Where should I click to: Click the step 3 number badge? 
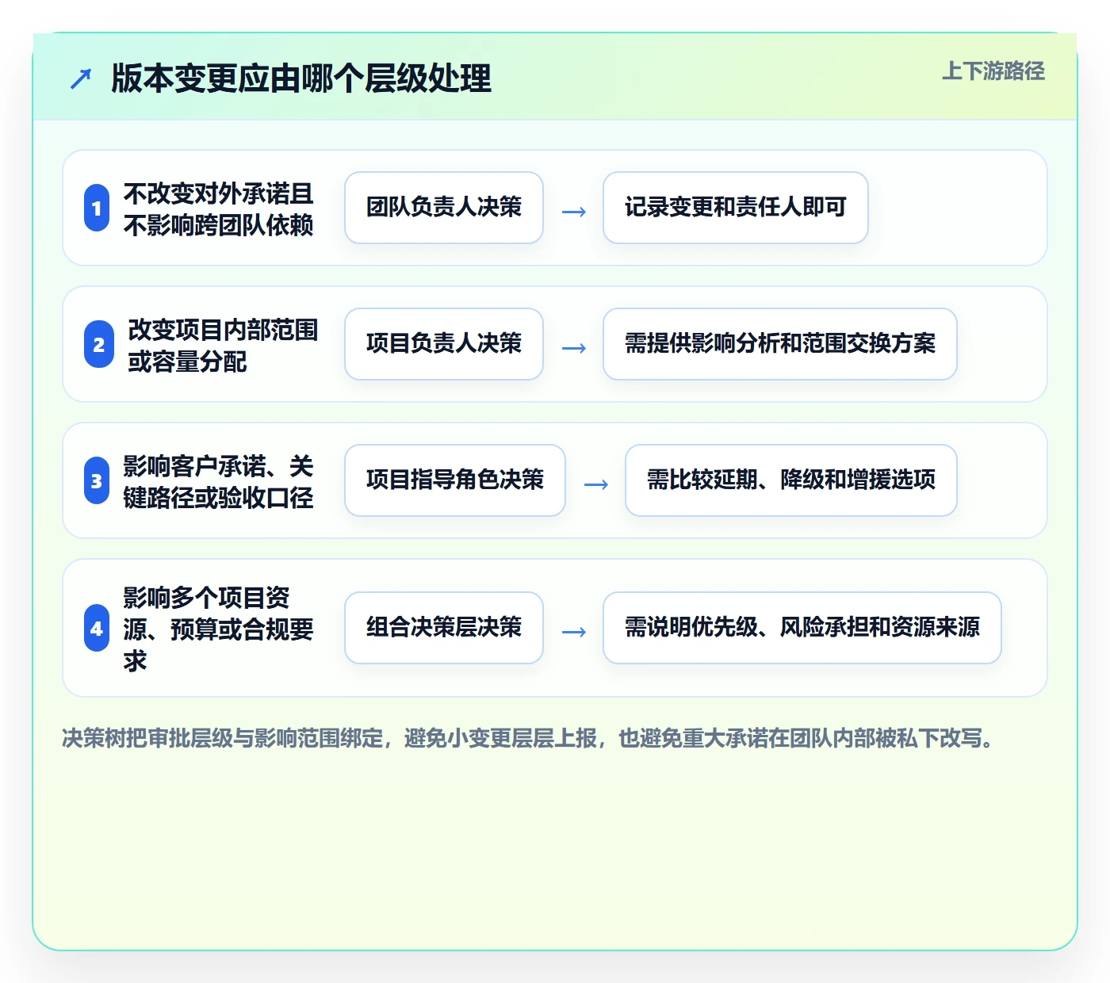[x=97, y=480]
